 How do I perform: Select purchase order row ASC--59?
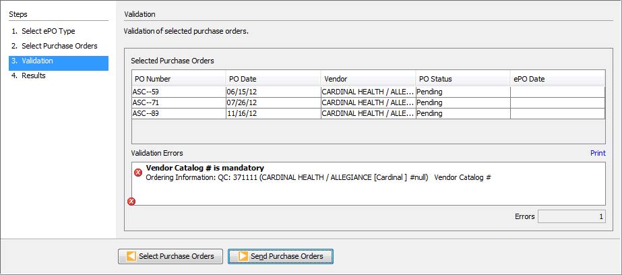tap(178, 92)
